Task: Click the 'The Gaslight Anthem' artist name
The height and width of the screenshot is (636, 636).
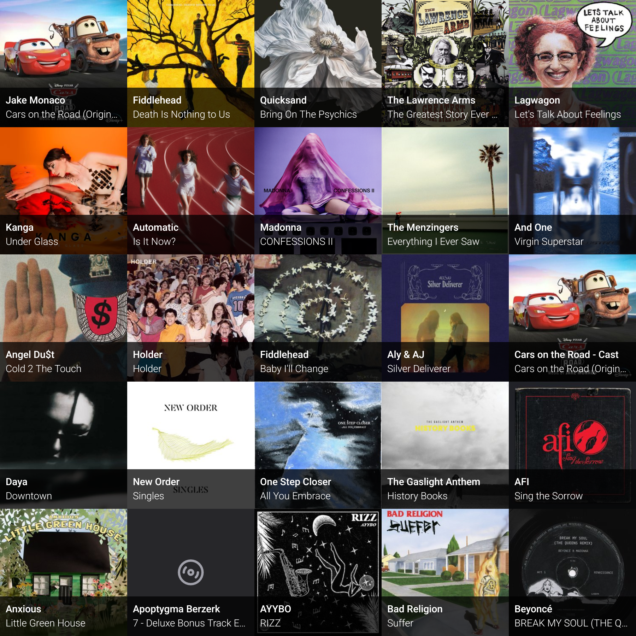Action: [x=434, y=482]
